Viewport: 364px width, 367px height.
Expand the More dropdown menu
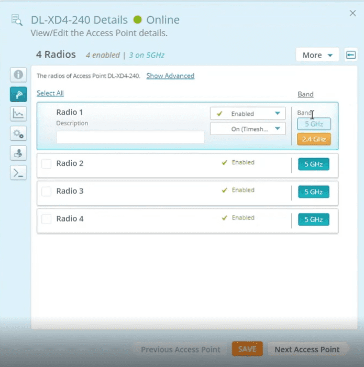click(x=317, y=55)
